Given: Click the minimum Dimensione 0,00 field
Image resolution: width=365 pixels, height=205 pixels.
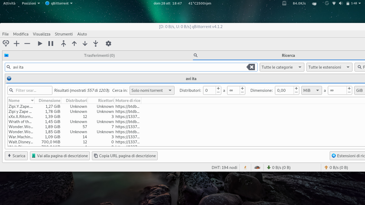Looking at the screenshot, I should [284, 90].
